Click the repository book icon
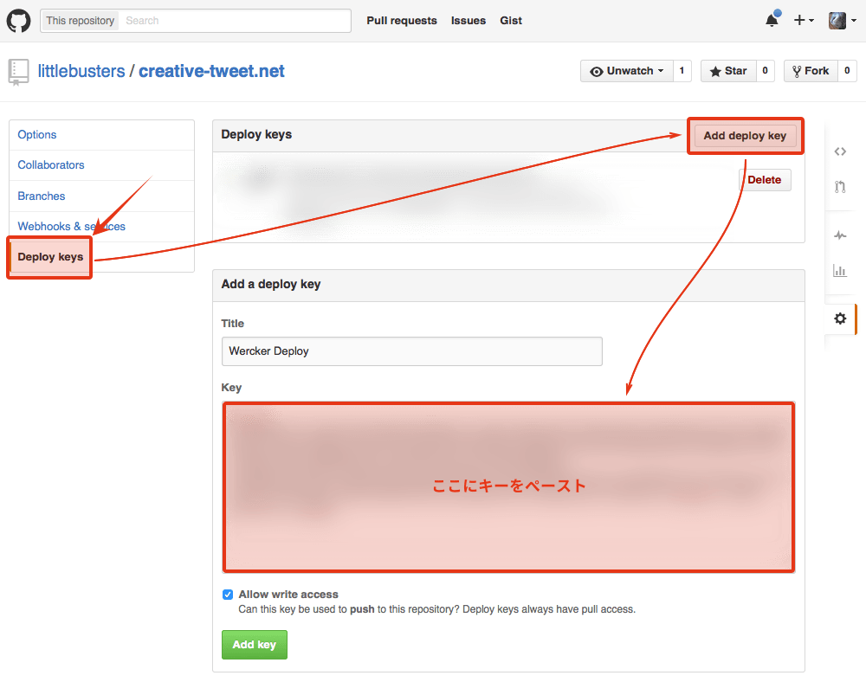 click(18, 72)
